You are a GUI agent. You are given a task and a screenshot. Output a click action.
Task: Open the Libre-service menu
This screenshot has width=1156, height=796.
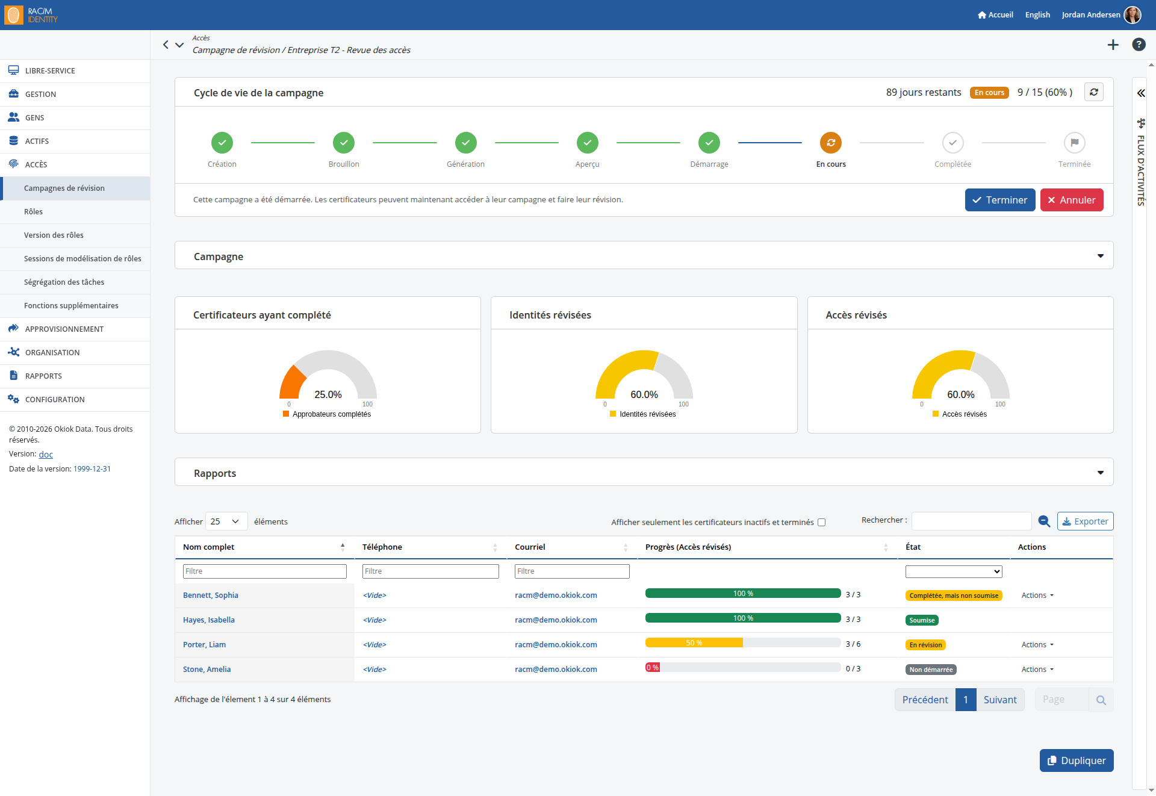[75, 71]
